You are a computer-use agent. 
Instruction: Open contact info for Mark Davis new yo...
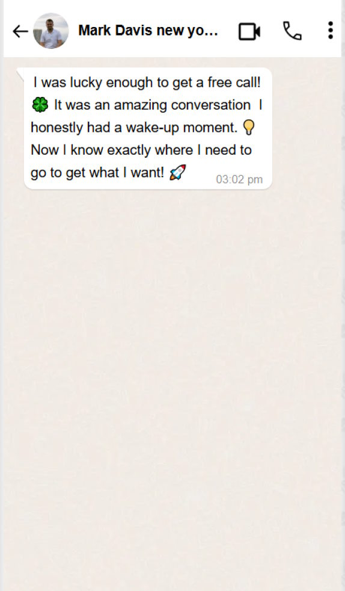click(x=148, y=30)
